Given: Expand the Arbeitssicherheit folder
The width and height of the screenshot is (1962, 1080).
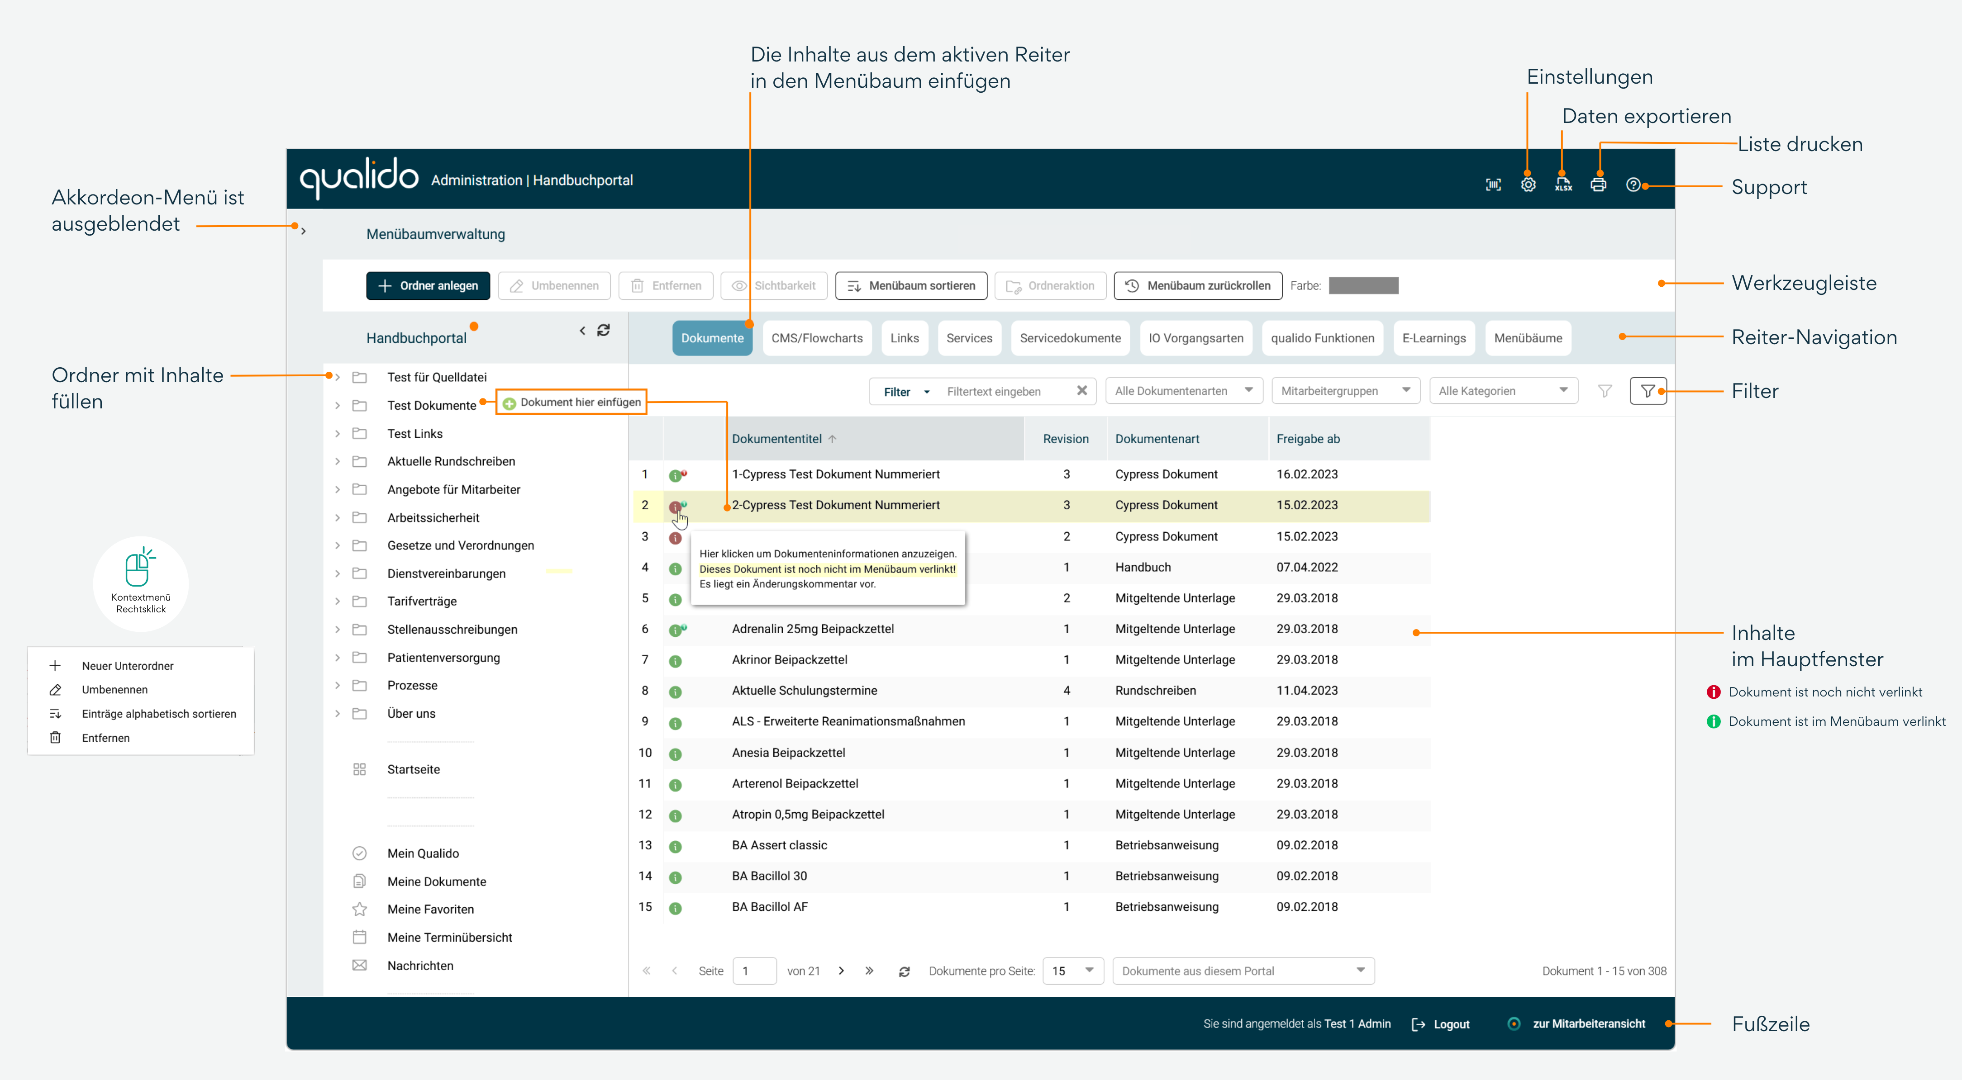Looking at the screenshot, I should tap(338, 517).
